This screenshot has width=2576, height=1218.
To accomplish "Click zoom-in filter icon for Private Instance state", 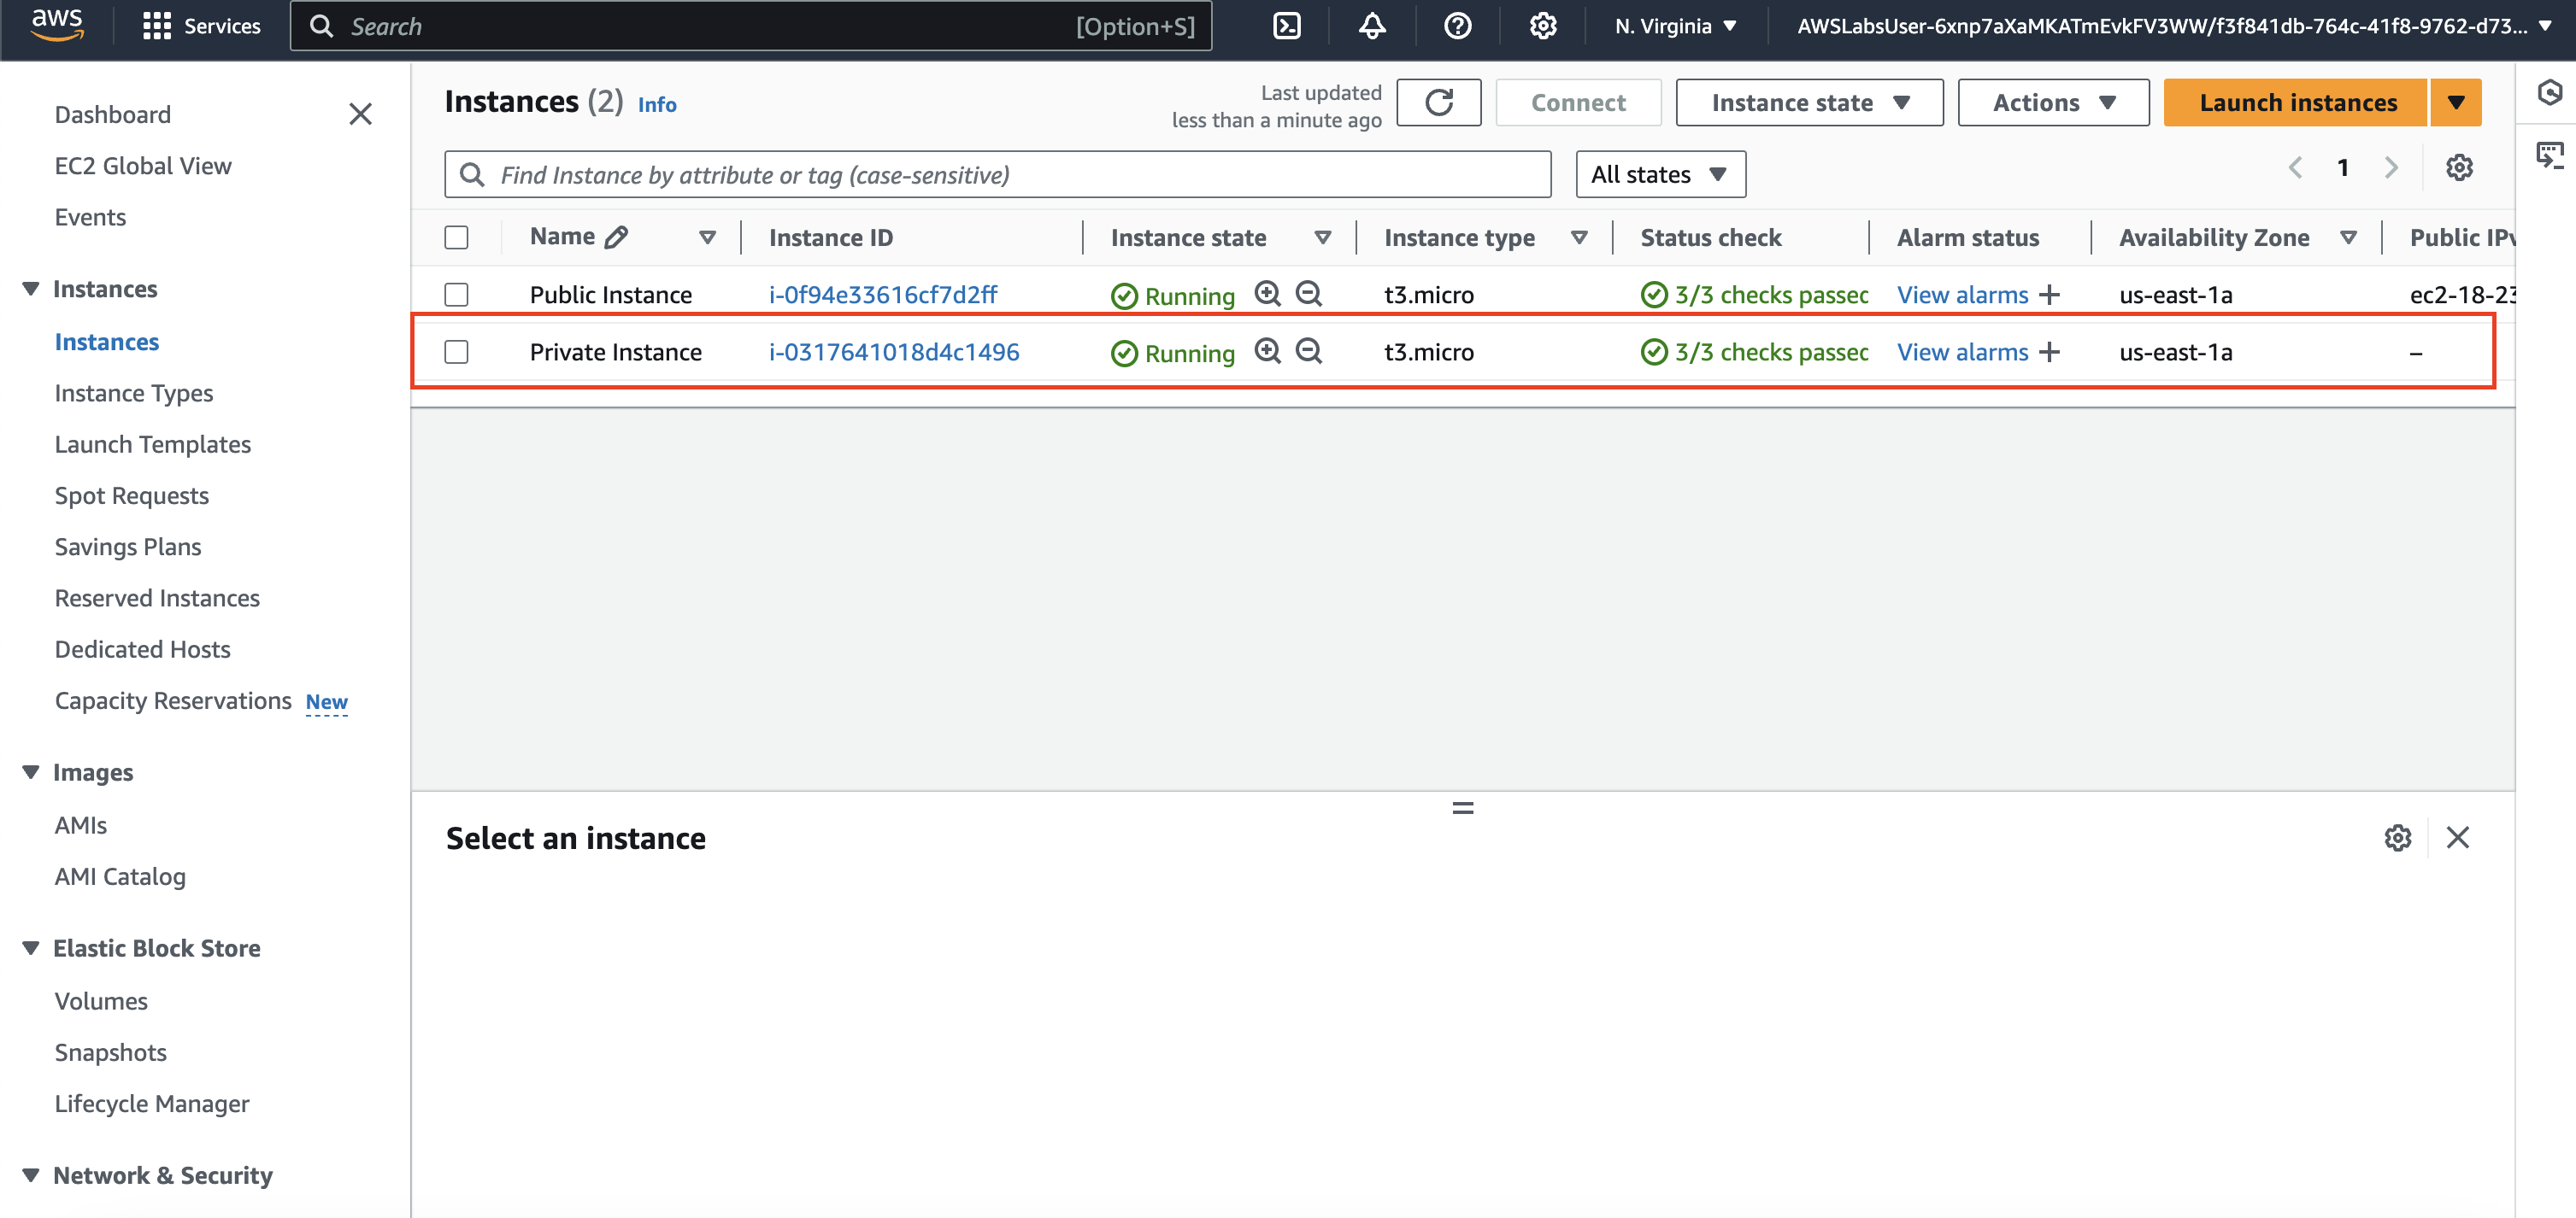I will pyautogui.click(x=1267, y=352).
